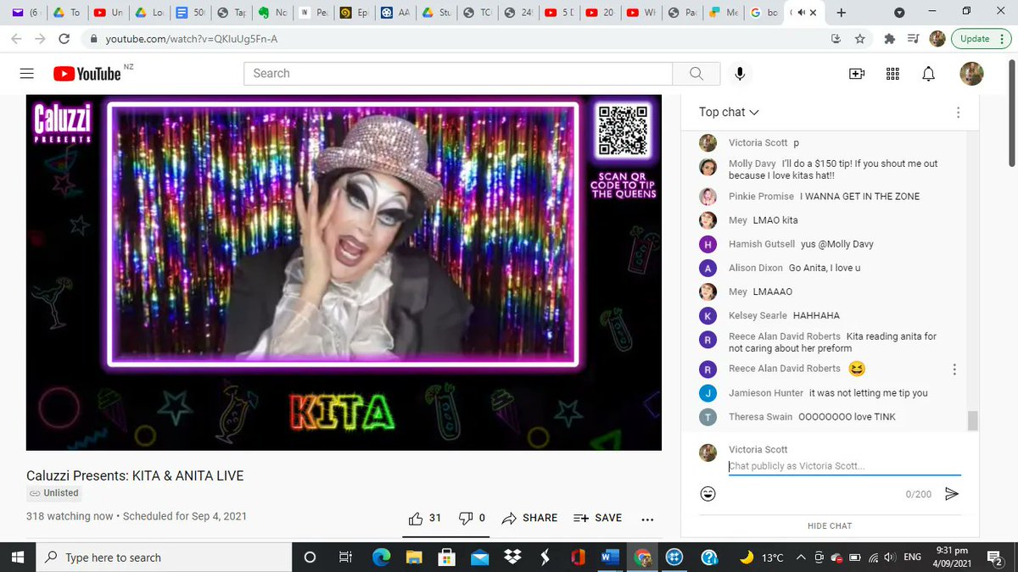Open Chrome extensions puzzle icon
Viewport: 1018px width, 572px height.
click(889, 39)
